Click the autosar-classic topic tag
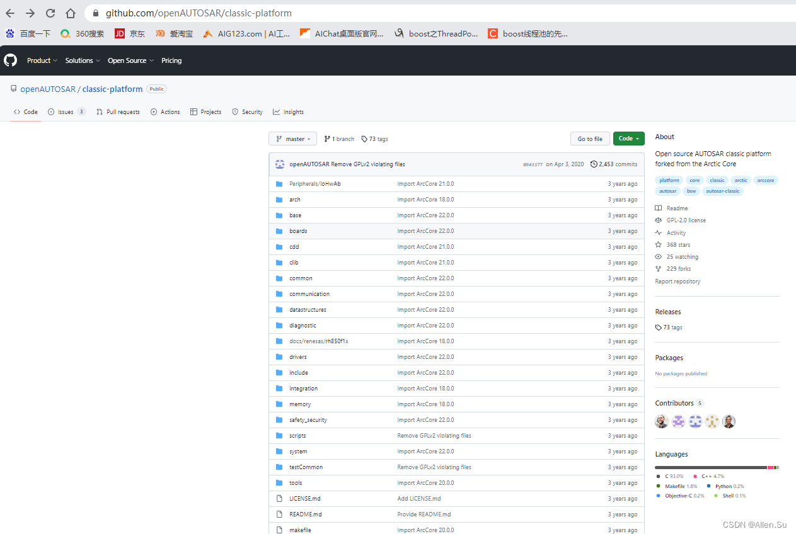Viewport: 796px width, 534px height. [x=723, y=191]
